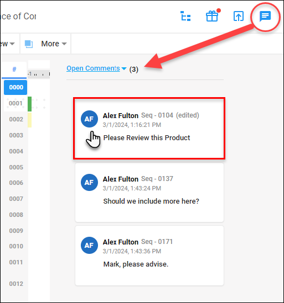The image size is (284, 303).
Task: Click the (edited) tag on first comment
Action: coord(188,115)
